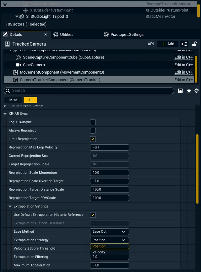This screenshot has height=272, width=201.
Task: Enable the Log XRARSync checkbox
Action: (93, 122)
